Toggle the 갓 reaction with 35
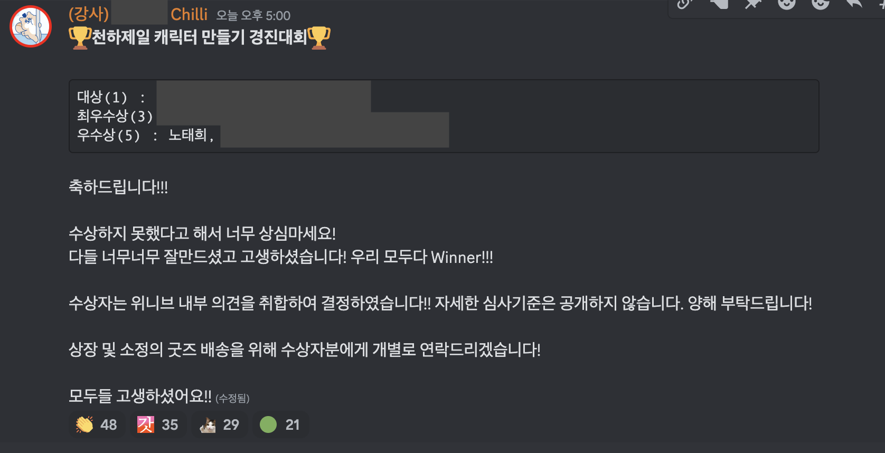 (158, 424)
